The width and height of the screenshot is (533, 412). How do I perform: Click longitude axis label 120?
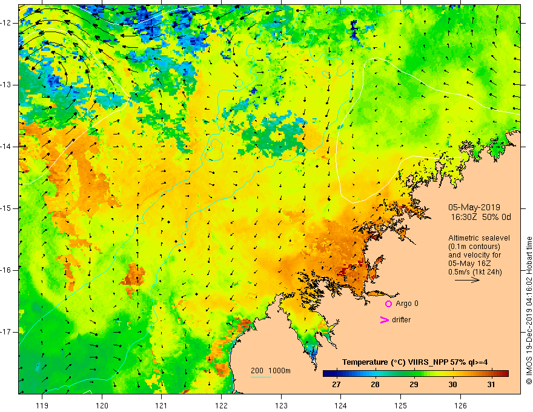[102, 405]
